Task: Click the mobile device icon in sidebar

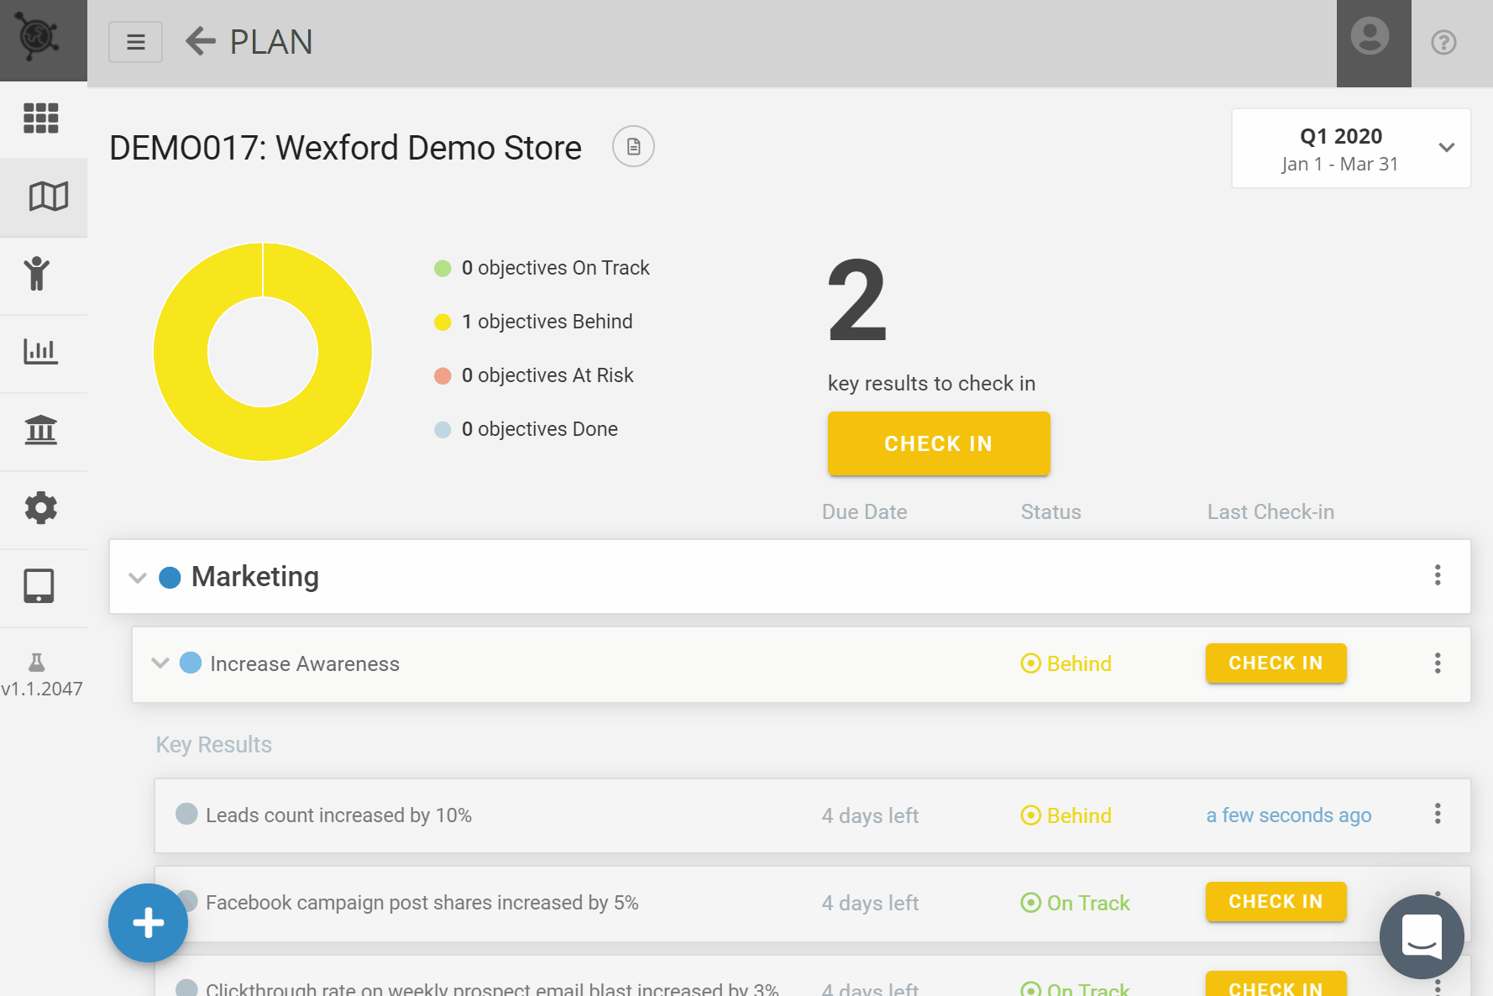Action: (40, 586)
